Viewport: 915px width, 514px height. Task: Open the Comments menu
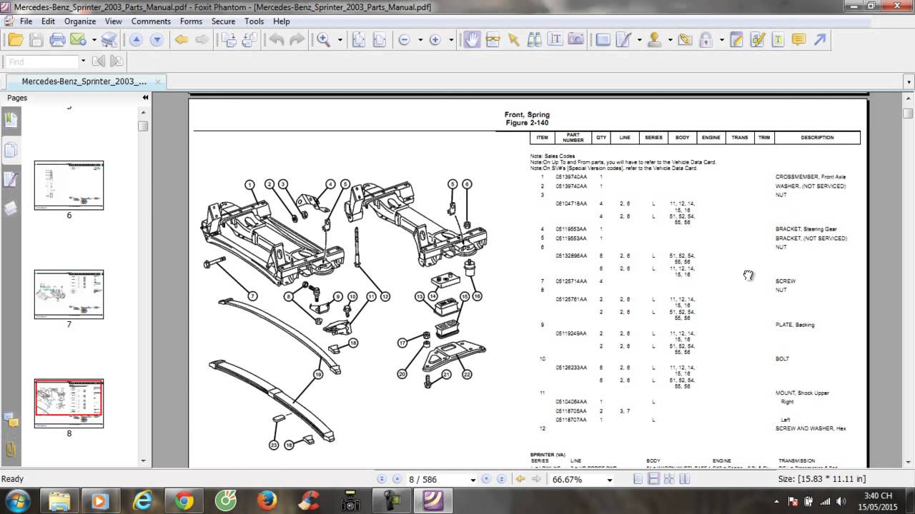[x=151, y=21]
